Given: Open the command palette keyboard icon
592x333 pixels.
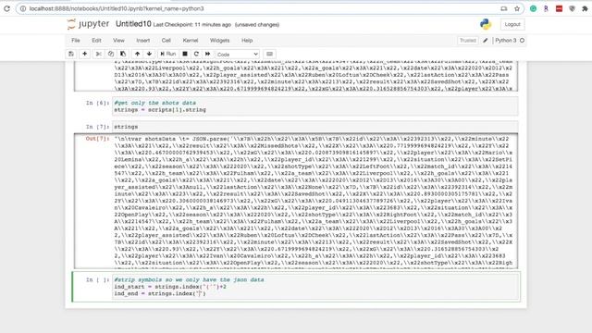Looking at the screenshot, I should coord(269,54).
